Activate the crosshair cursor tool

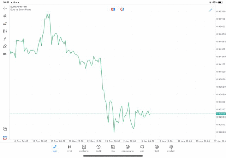(5, 8)
